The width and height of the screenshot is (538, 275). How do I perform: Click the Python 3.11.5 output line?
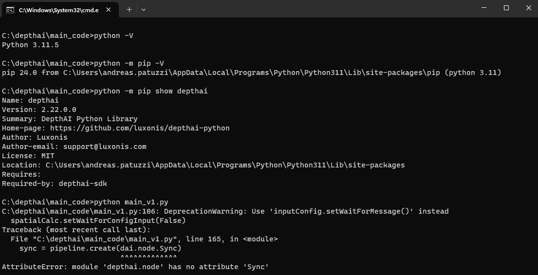coord(30,45)
